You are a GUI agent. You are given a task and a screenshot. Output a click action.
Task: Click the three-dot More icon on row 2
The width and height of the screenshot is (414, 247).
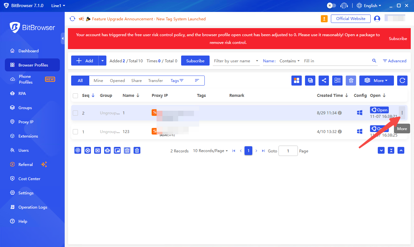point(402,113)
